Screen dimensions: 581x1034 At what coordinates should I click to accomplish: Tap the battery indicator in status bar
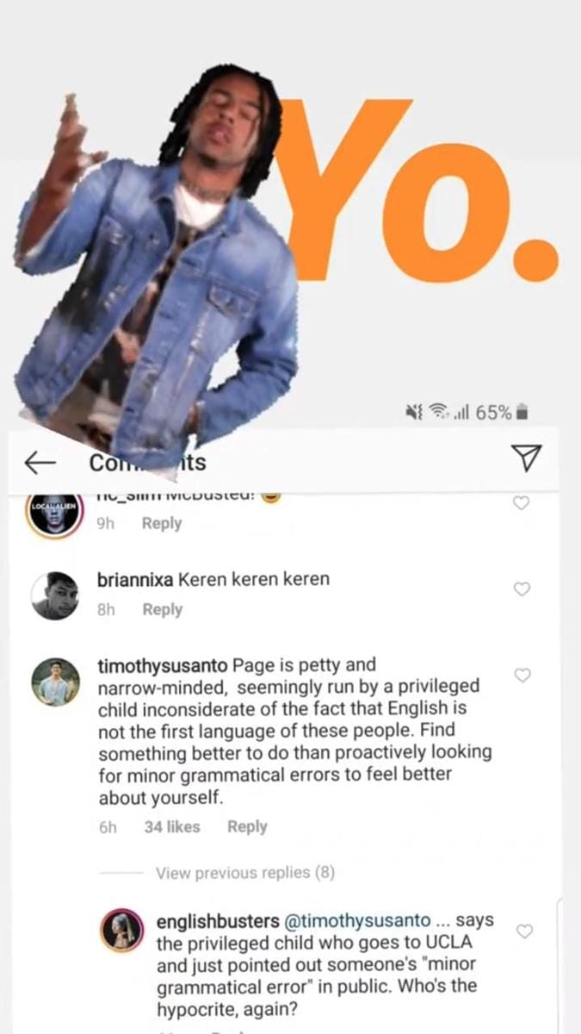tap(521, 413)
